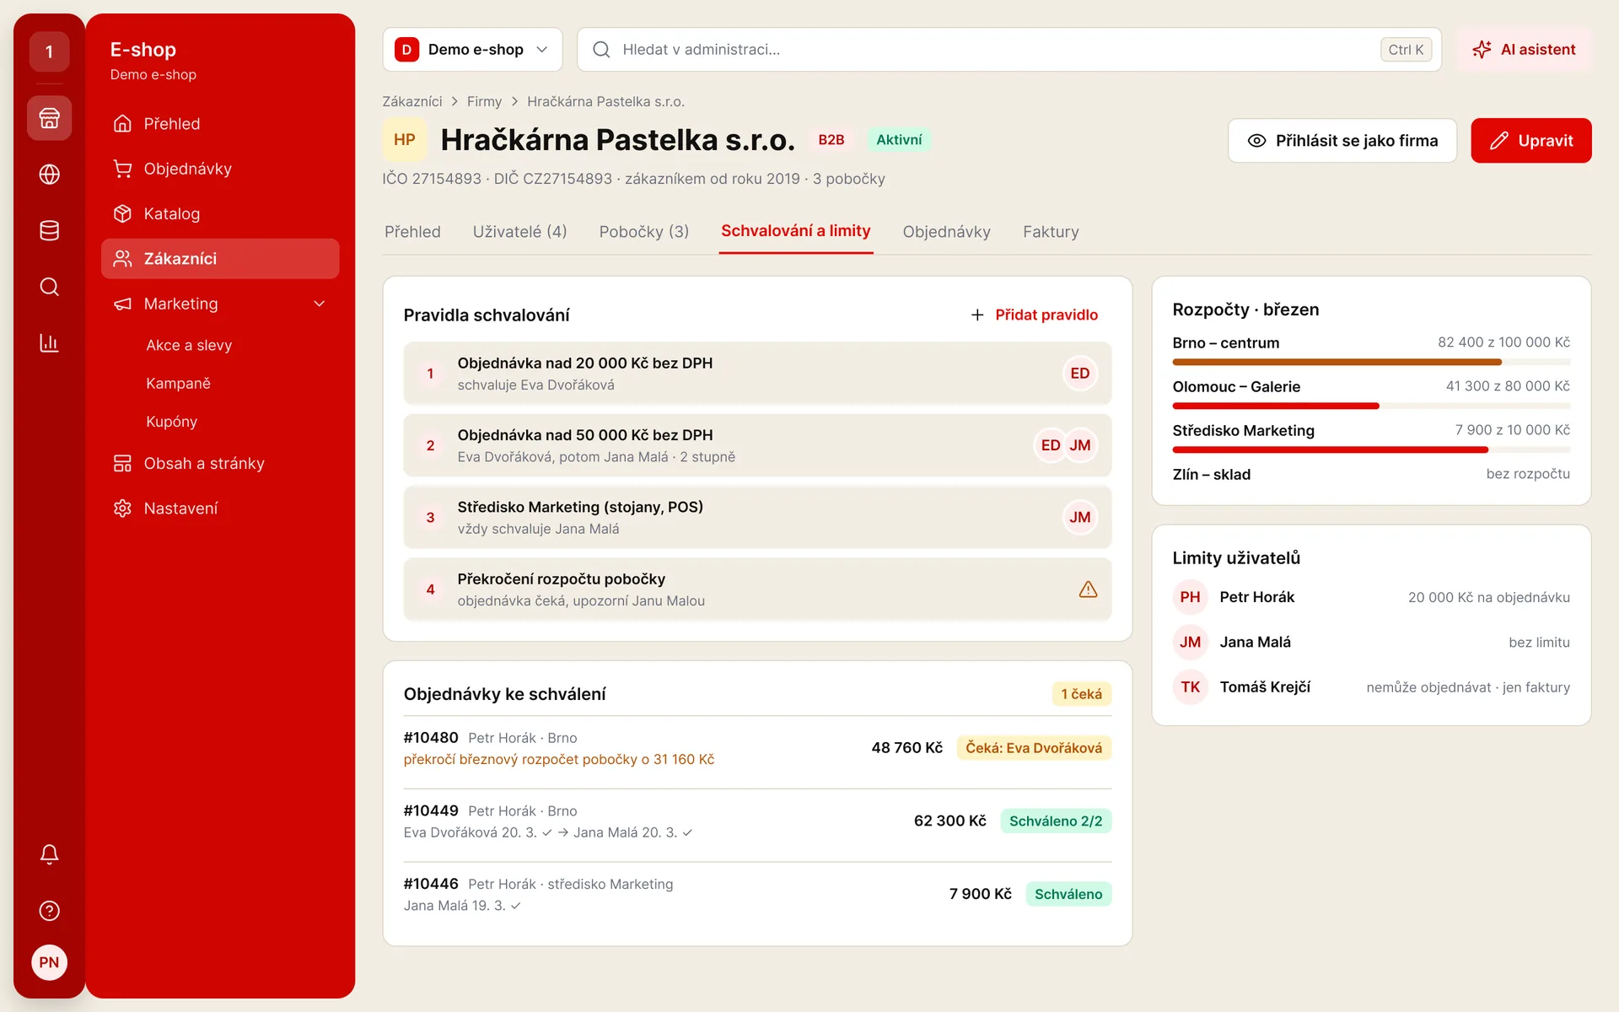Open Katalog in the sidebar
The image size is (1619, 1012).
(x=220, y=214)
